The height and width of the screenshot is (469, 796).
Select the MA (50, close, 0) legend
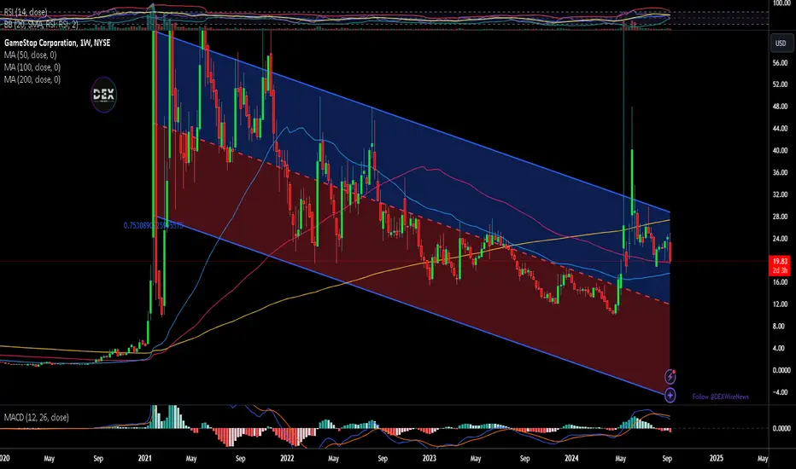[x=30, y=55]
